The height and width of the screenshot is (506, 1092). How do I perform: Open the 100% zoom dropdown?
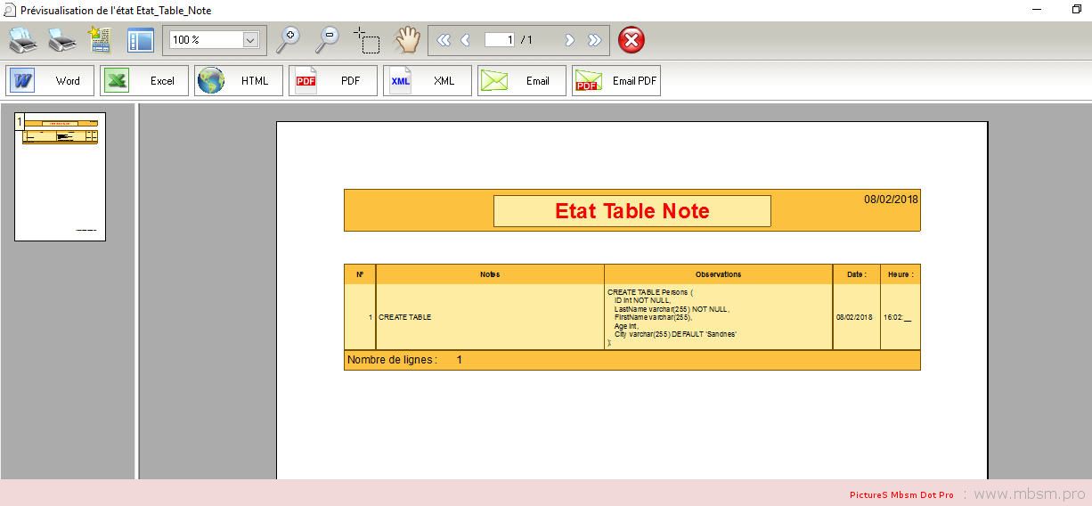pyautogui.click(x=250, y=40)
